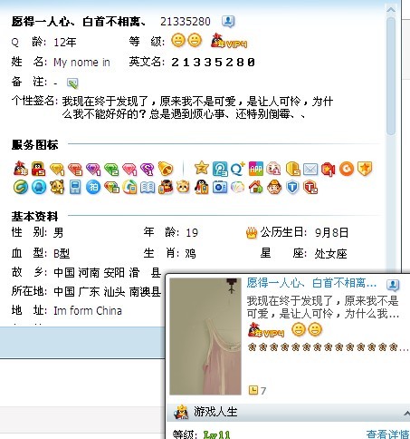The width and height of the screenshot is (410, 439).
Task: Click the orange star badge service icon
Action: [365, 169]
